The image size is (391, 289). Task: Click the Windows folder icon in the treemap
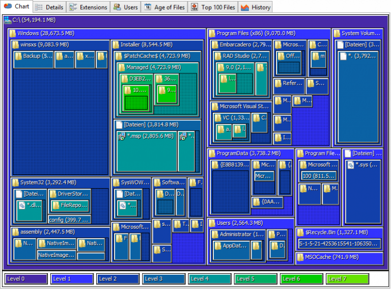click(x=13, y=34)
